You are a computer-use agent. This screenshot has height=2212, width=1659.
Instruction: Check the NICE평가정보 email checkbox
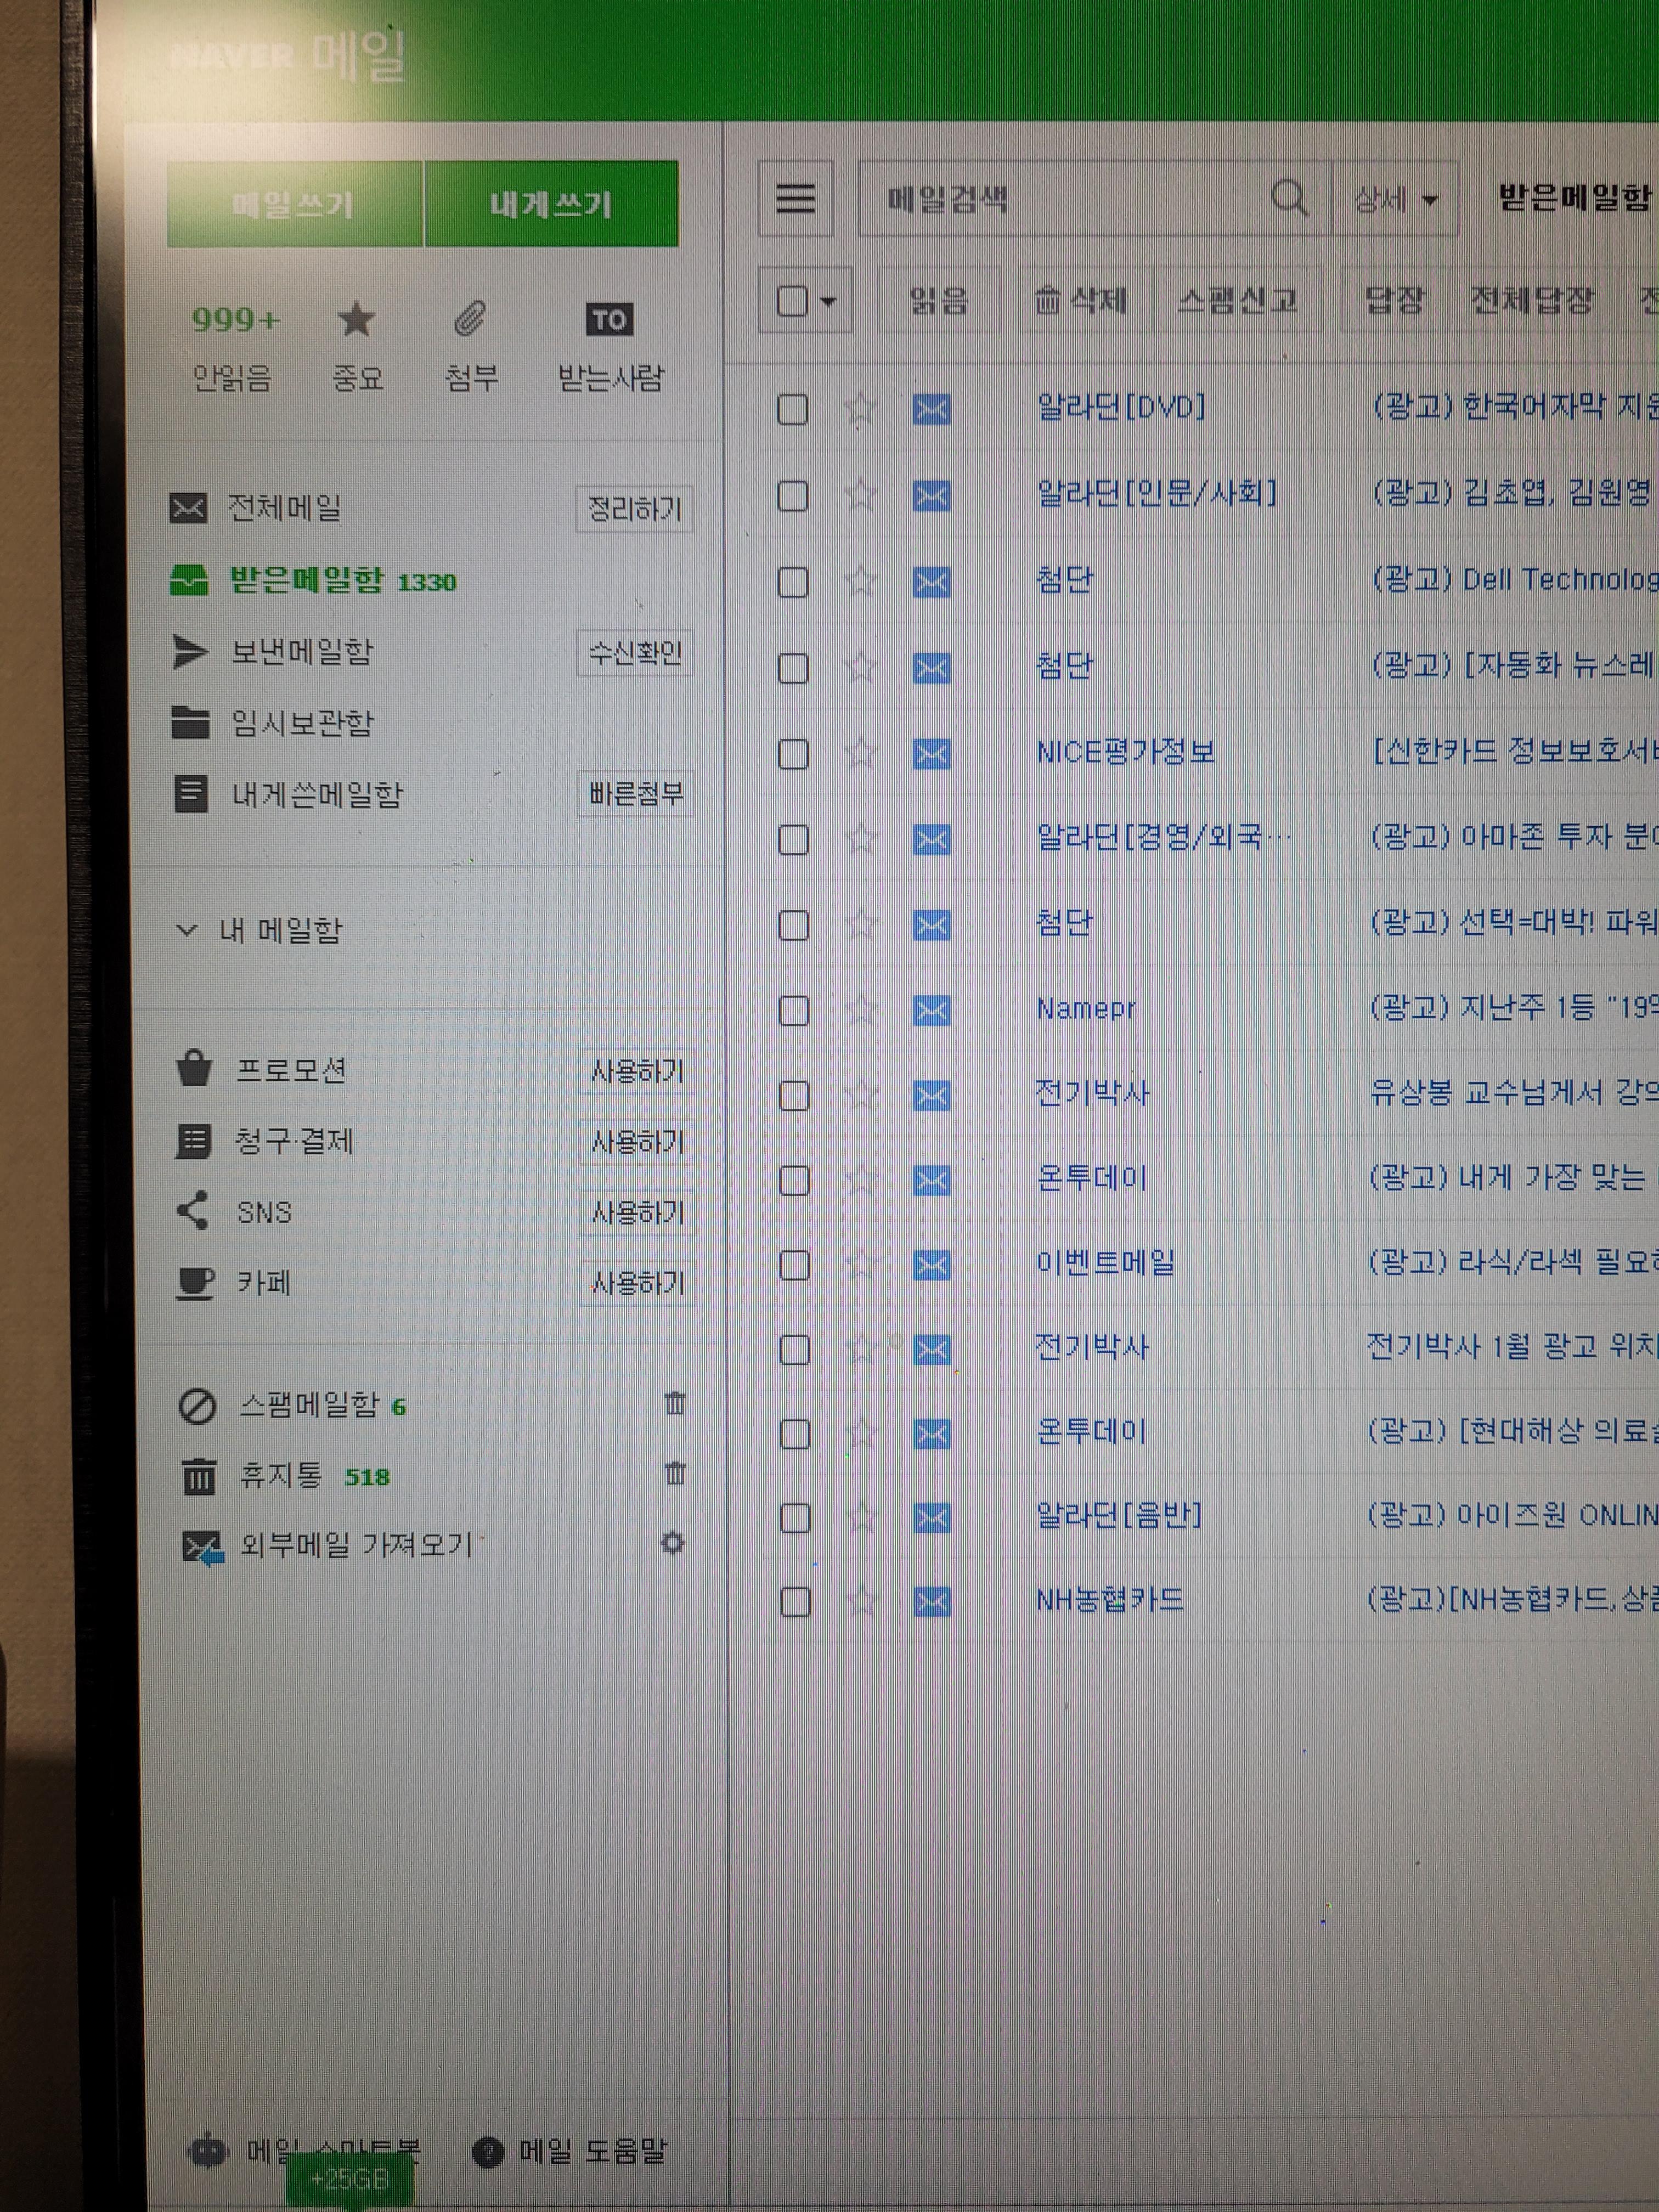793,754
